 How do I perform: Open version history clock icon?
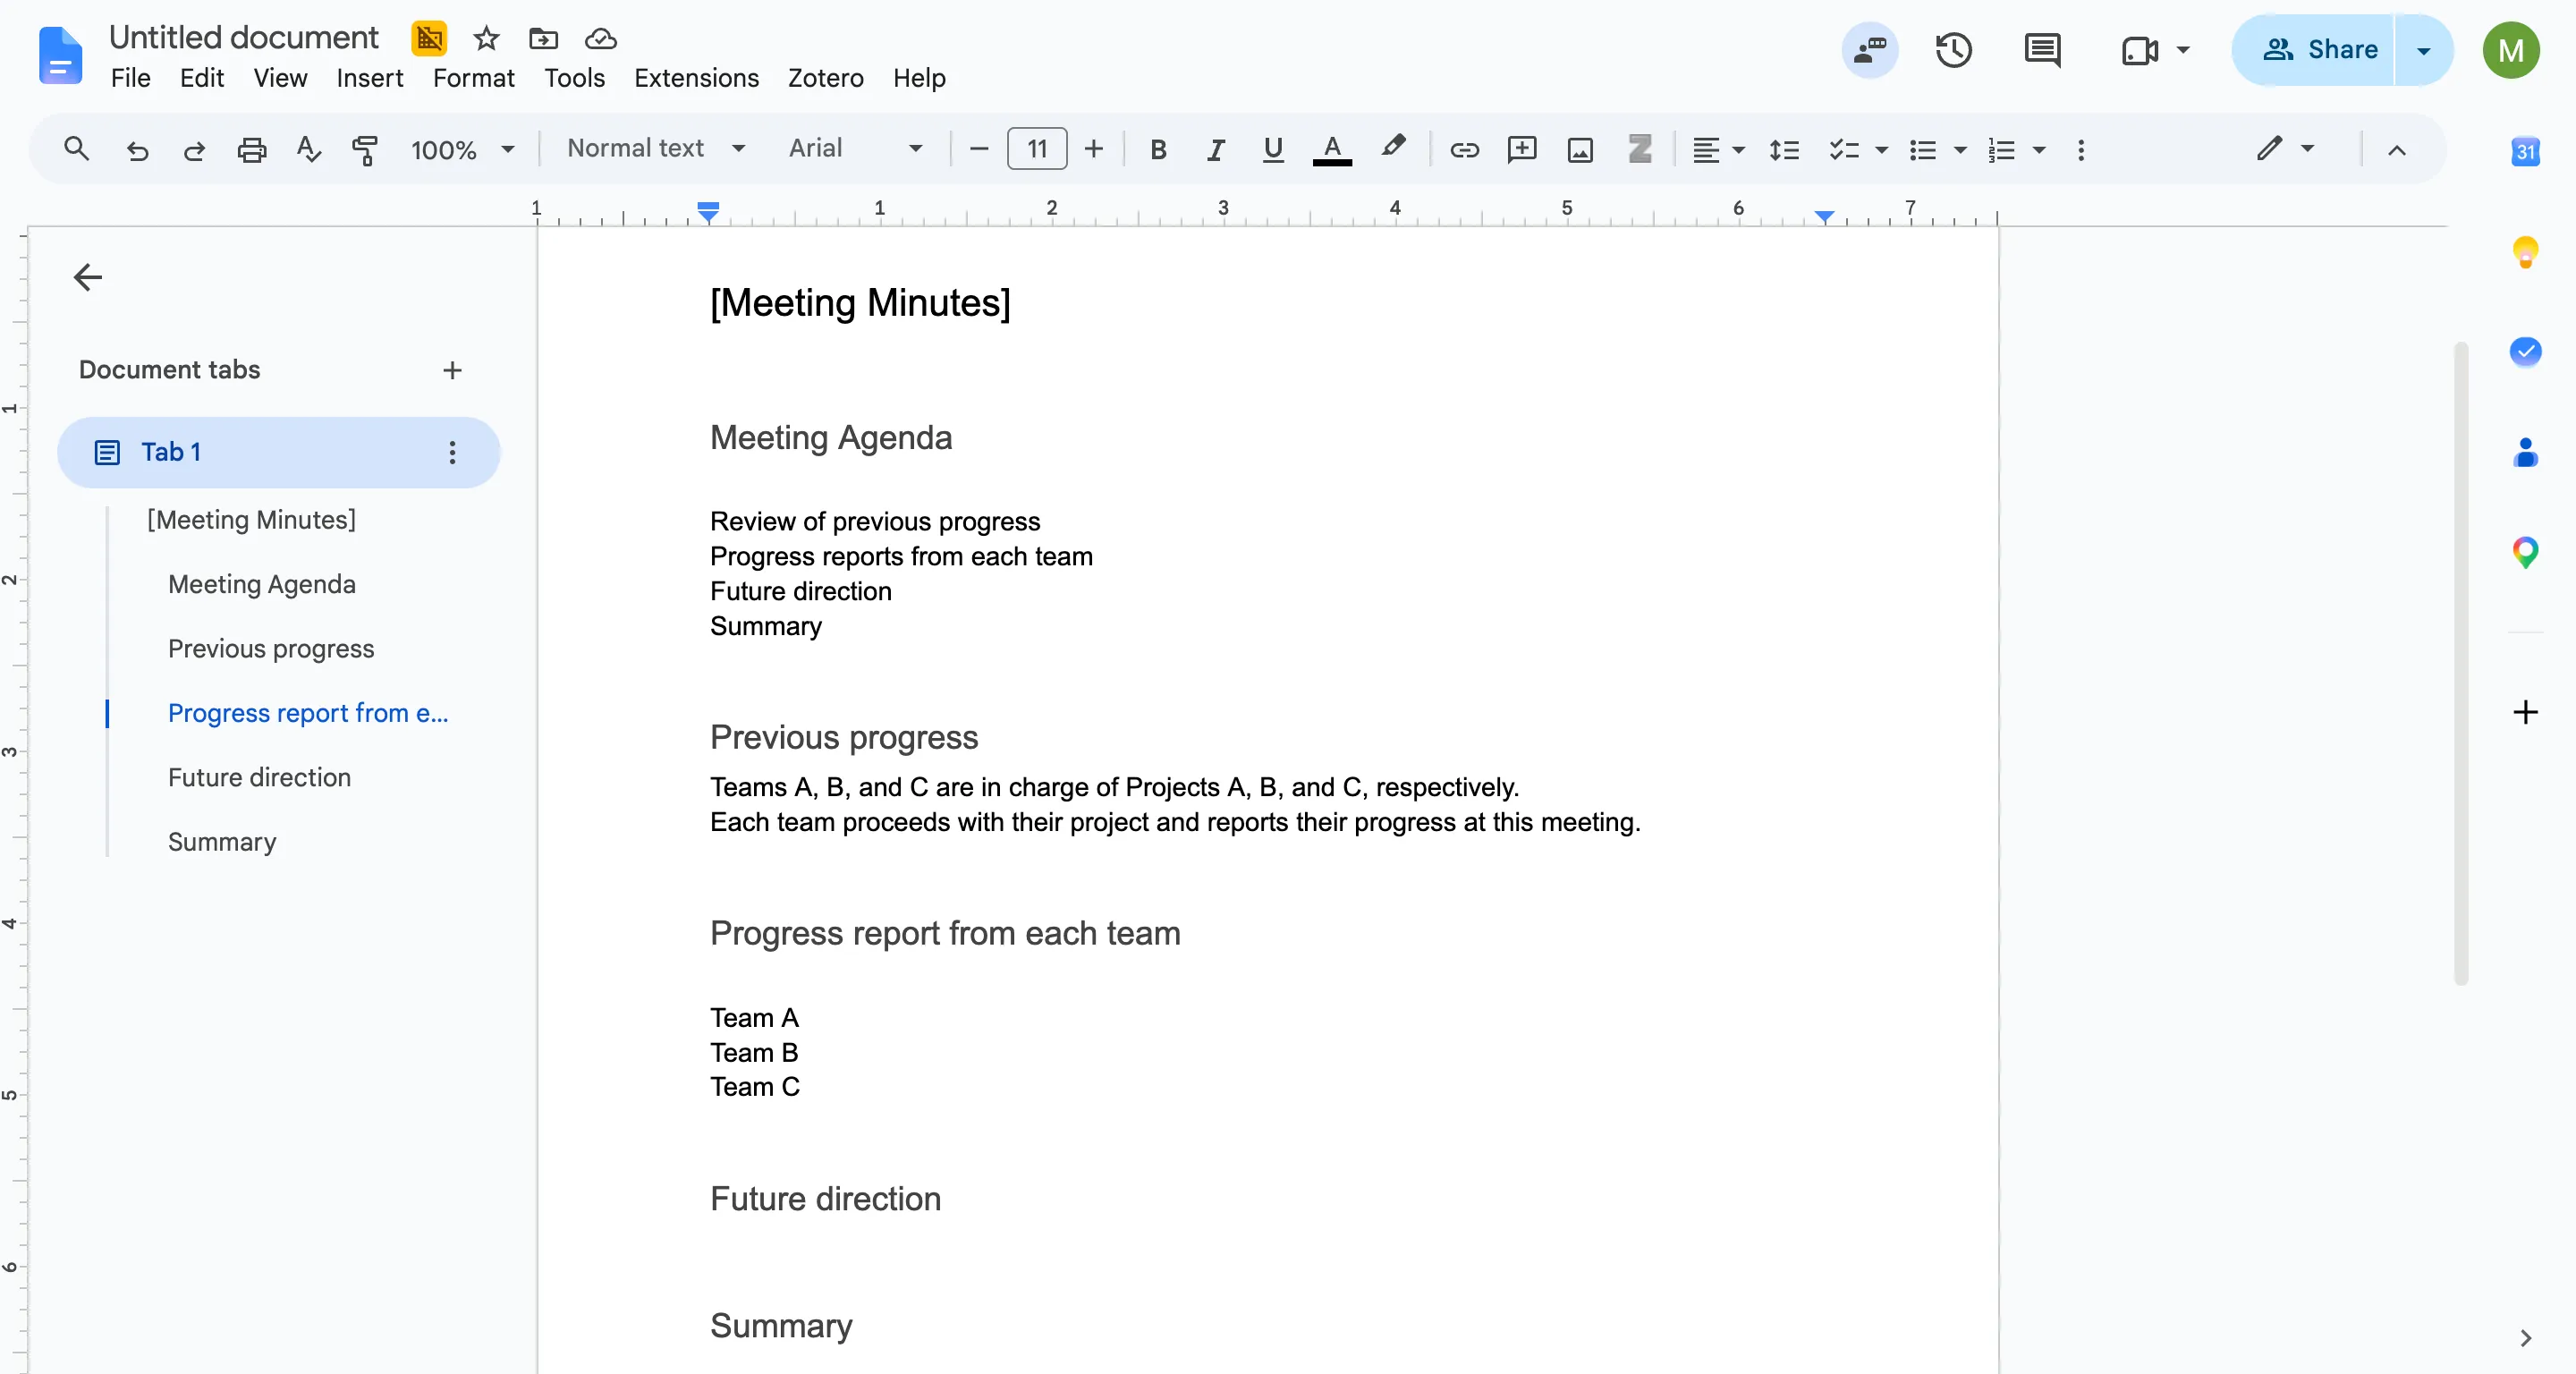point(1953,50)
